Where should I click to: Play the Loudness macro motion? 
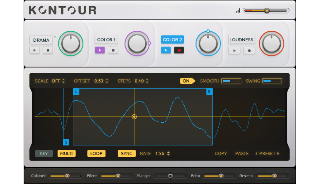point(234,51)
